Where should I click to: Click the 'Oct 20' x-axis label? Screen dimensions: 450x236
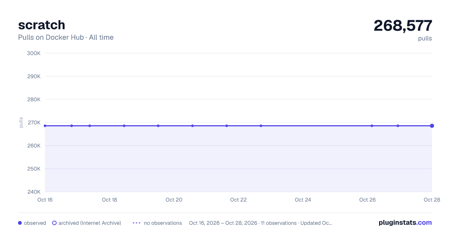pos(174,200)
